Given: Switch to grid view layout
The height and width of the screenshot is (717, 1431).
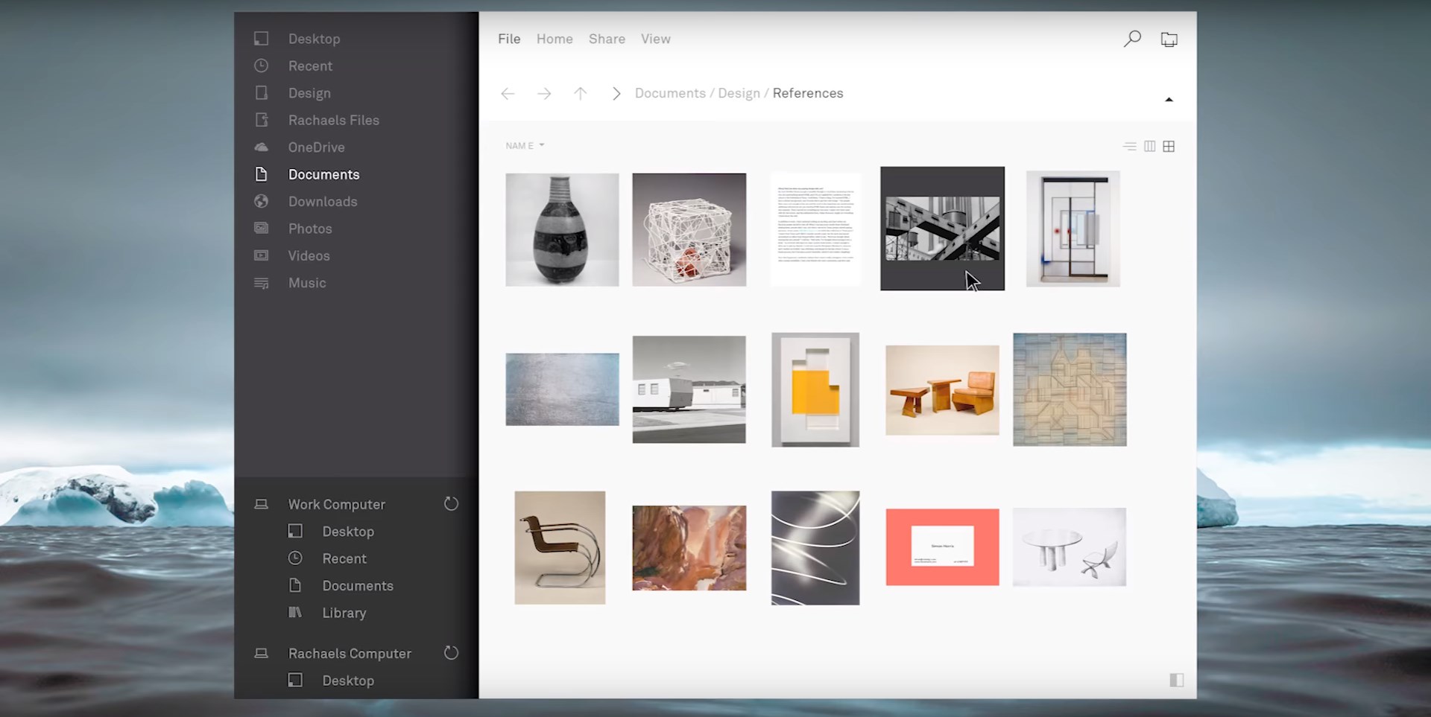Looking at the screenshot, I should tap(1169, 147).
